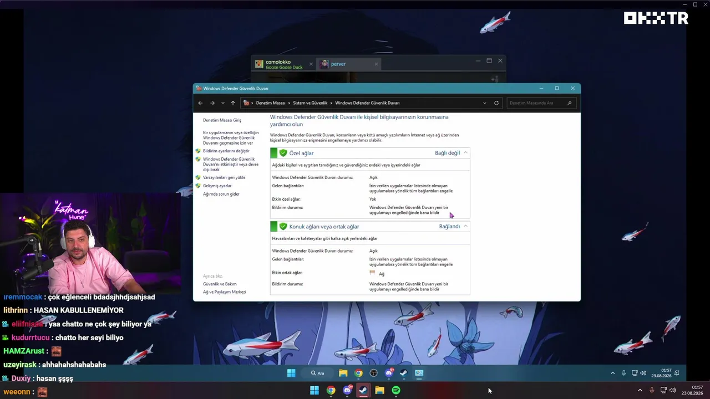Click the green shield beside Özel ağlar
Viewport: 710px width, 399px height.
click(x=283, y=153)
